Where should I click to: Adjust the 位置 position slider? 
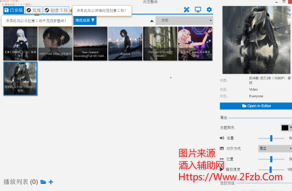271,159
